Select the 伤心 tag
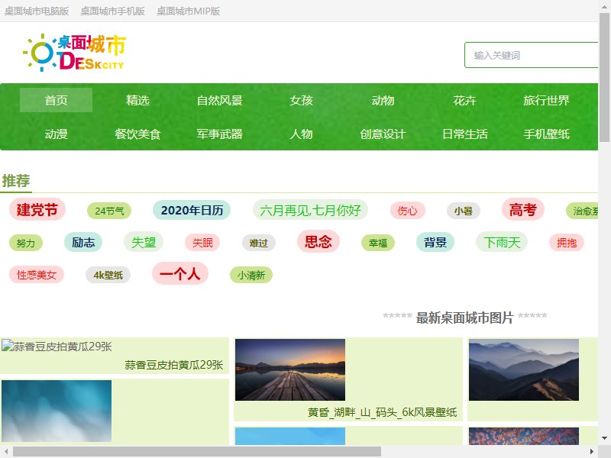This screenshot has width=611, height=458. coord(407,211)
